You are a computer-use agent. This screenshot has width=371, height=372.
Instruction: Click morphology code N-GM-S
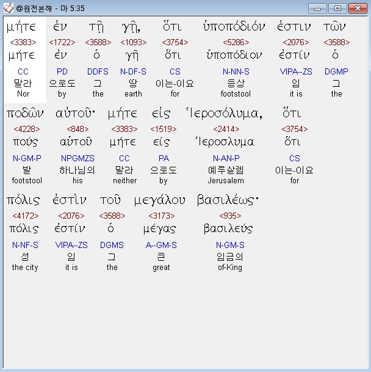230,245
